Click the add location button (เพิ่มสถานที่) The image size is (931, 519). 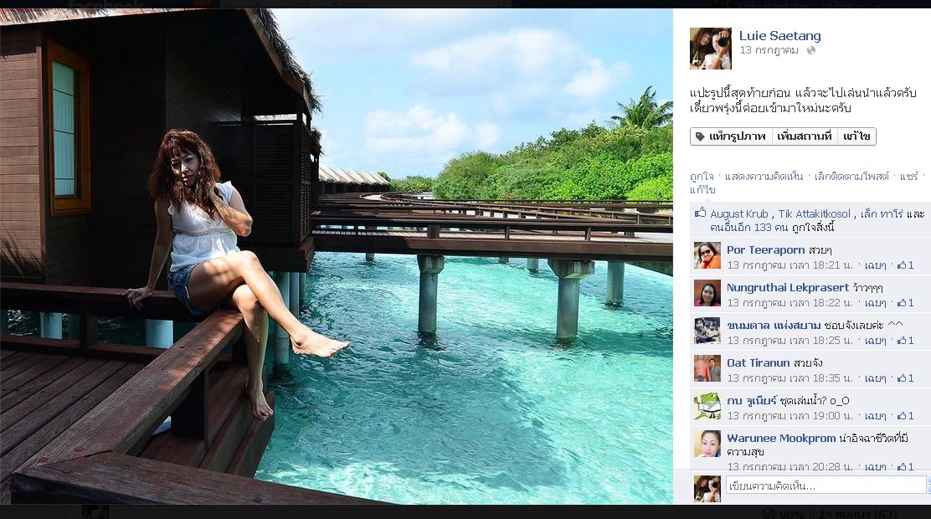(x=804, y=136)
